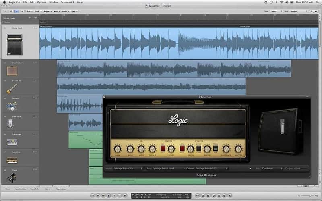Screen dimensions: 322x201
Task: Select the Electric Bass track icon
Action: (x=12, y=89)
